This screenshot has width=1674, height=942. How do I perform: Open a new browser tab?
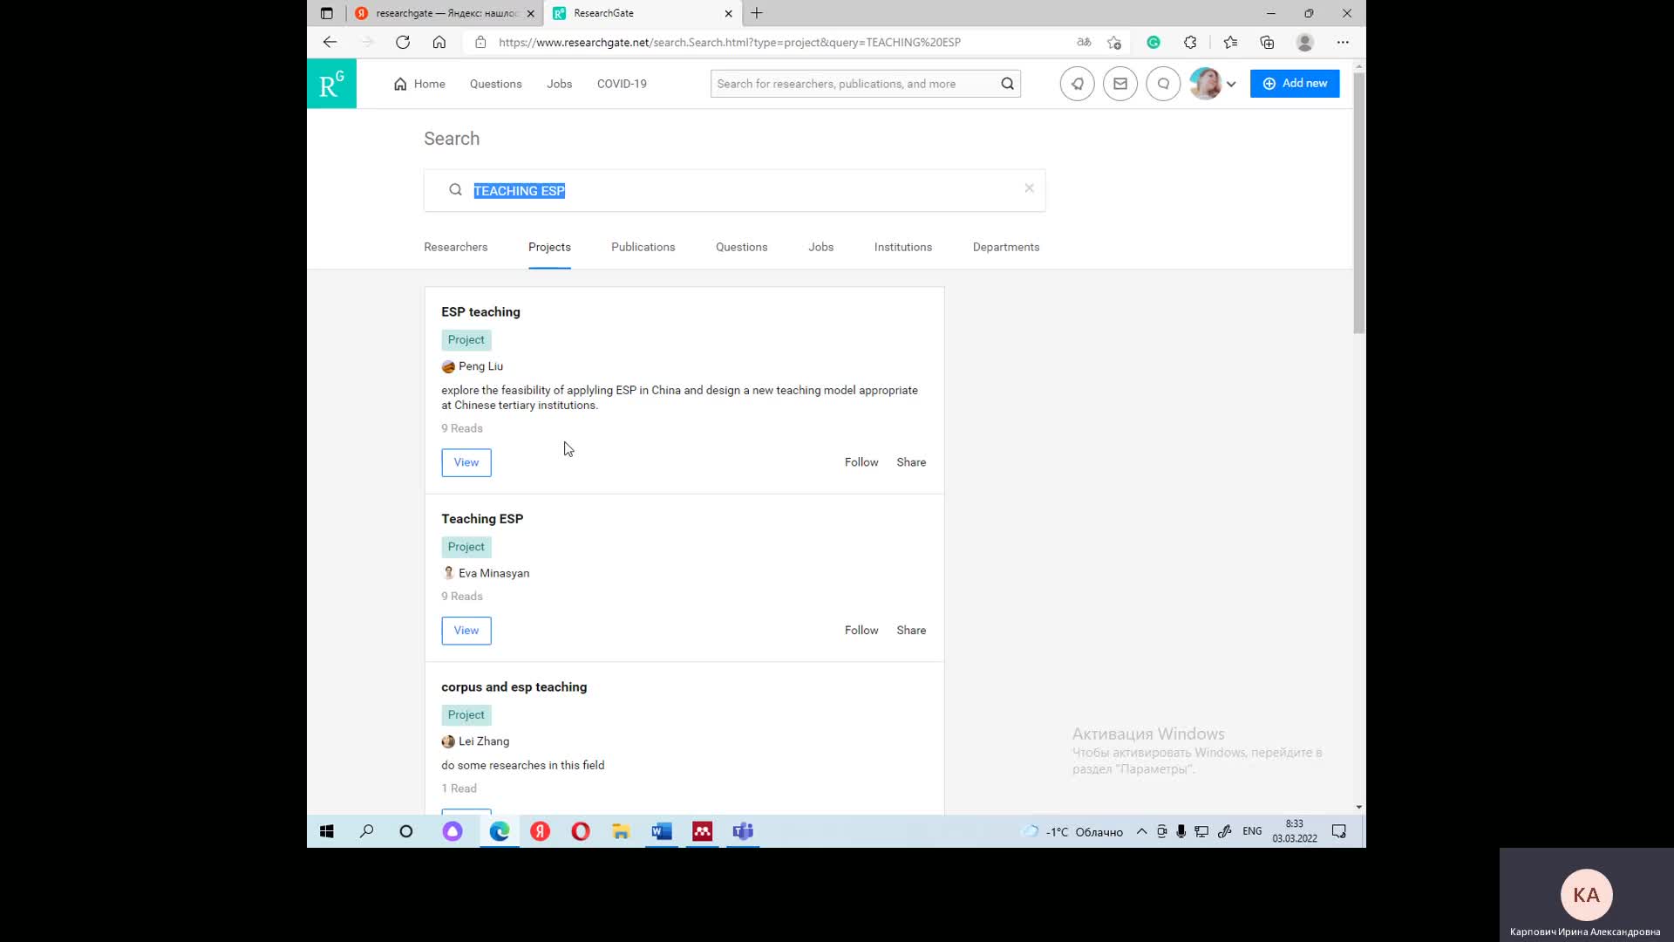[757, 13]
